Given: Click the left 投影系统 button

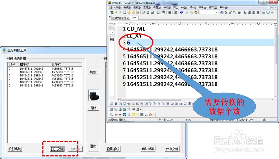Looking at the screenshot, I should click(15, 149).
